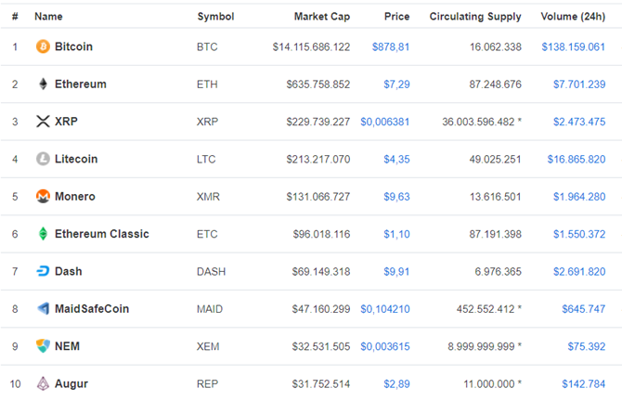
Task: Open XRP price link $0,006381
Action: pyautogui.click(x=384, y=122)
